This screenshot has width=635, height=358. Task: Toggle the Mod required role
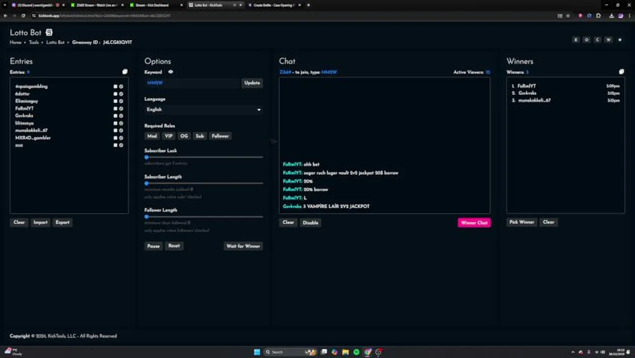[152, 136]
